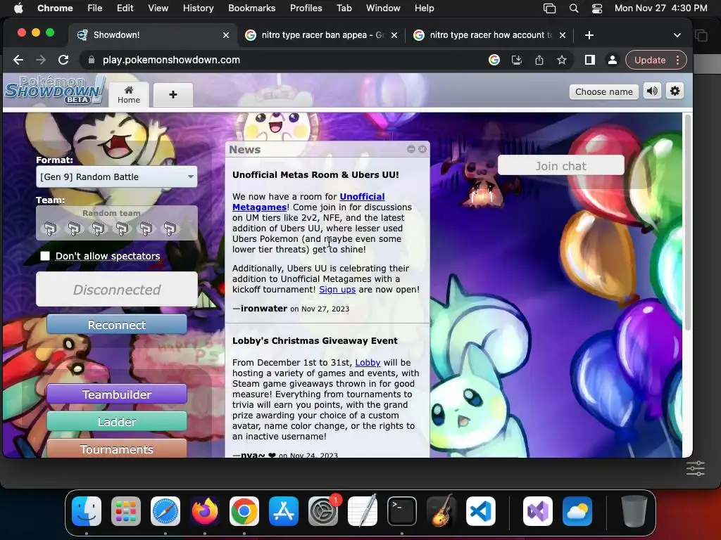This screenshot has height=540, width=721.
Task: Open Tournaments
Action: click(x=117, y=449)
